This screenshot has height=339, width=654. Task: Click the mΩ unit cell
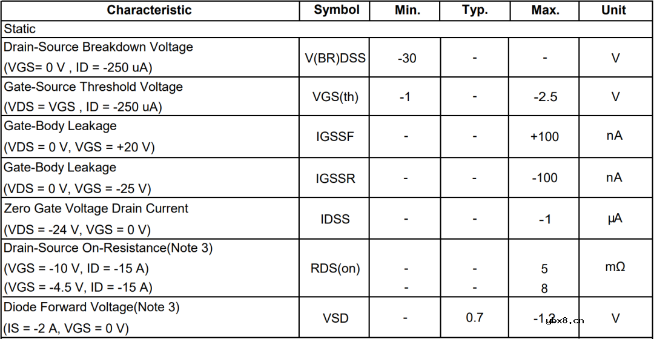tap(615, 267)
